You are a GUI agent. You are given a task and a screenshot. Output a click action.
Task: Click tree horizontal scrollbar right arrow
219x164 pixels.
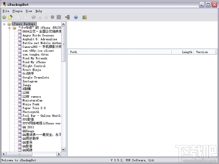(x=59, y=154)
